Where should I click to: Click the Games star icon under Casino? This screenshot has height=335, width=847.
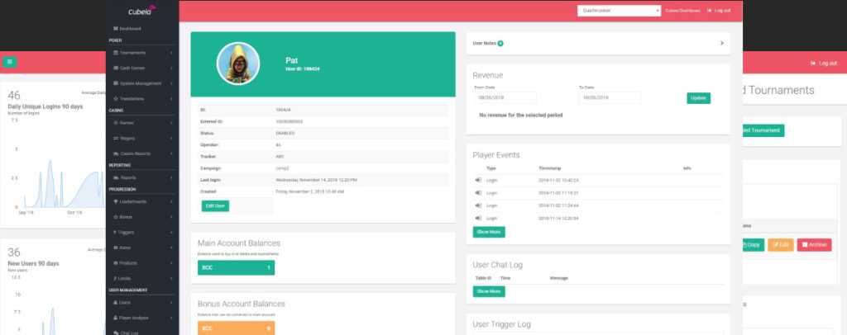pyautogui.click(x=116, y=123)
